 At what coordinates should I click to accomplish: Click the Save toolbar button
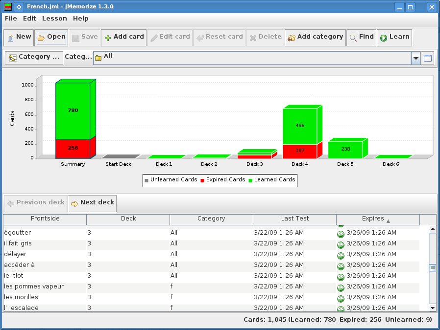click(84, 38)
